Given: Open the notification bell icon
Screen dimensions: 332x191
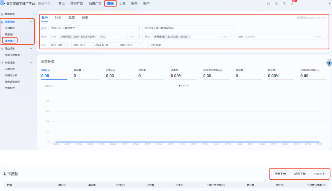Looking at the screenshot, I should click(x=292, y=3).
